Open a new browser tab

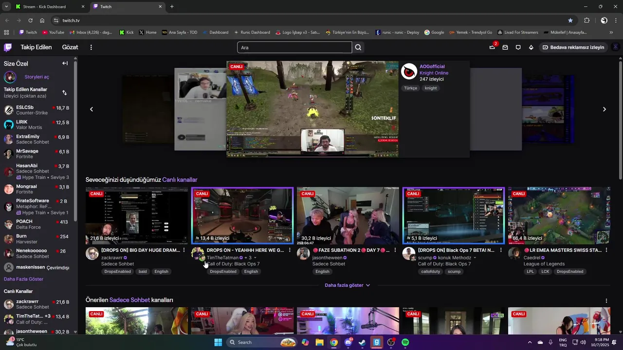[x=172, y=7]
